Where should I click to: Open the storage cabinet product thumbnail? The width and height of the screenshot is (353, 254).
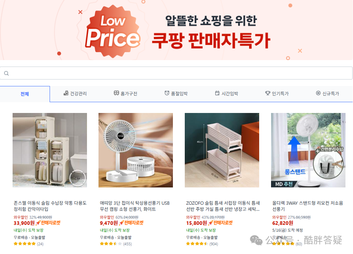50,150
